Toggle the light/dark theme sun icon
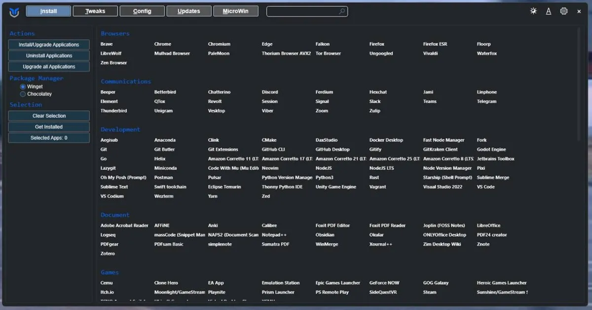The height and width of the screenshot is (310, 592). (533, 11)
